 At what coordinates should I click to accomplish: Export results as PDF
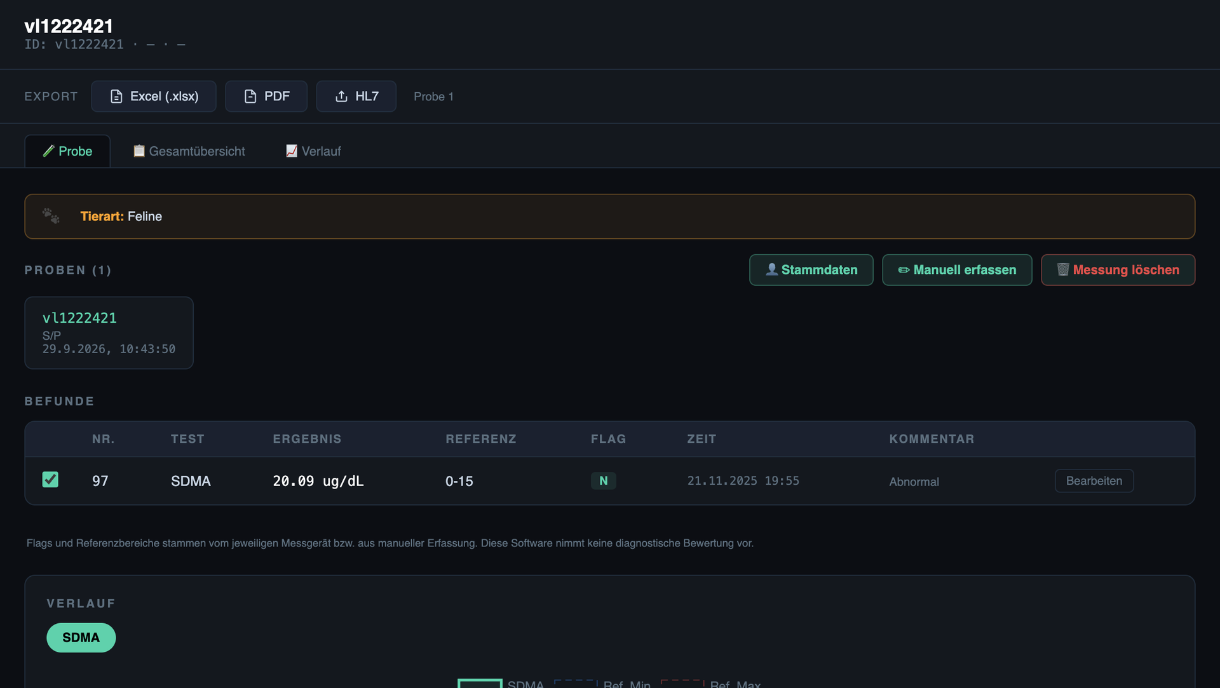click(x=266, y=97)
